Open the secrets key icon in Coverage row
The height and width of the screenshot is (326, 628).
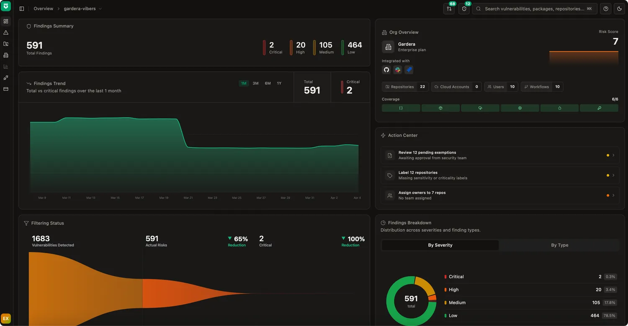pos(599,108)
